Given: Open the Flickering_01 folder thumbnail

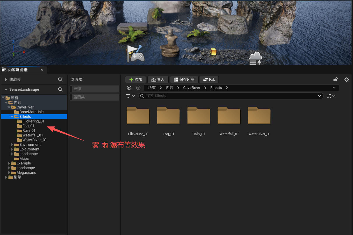Looking at the screenshot, I should click(138, 115).
